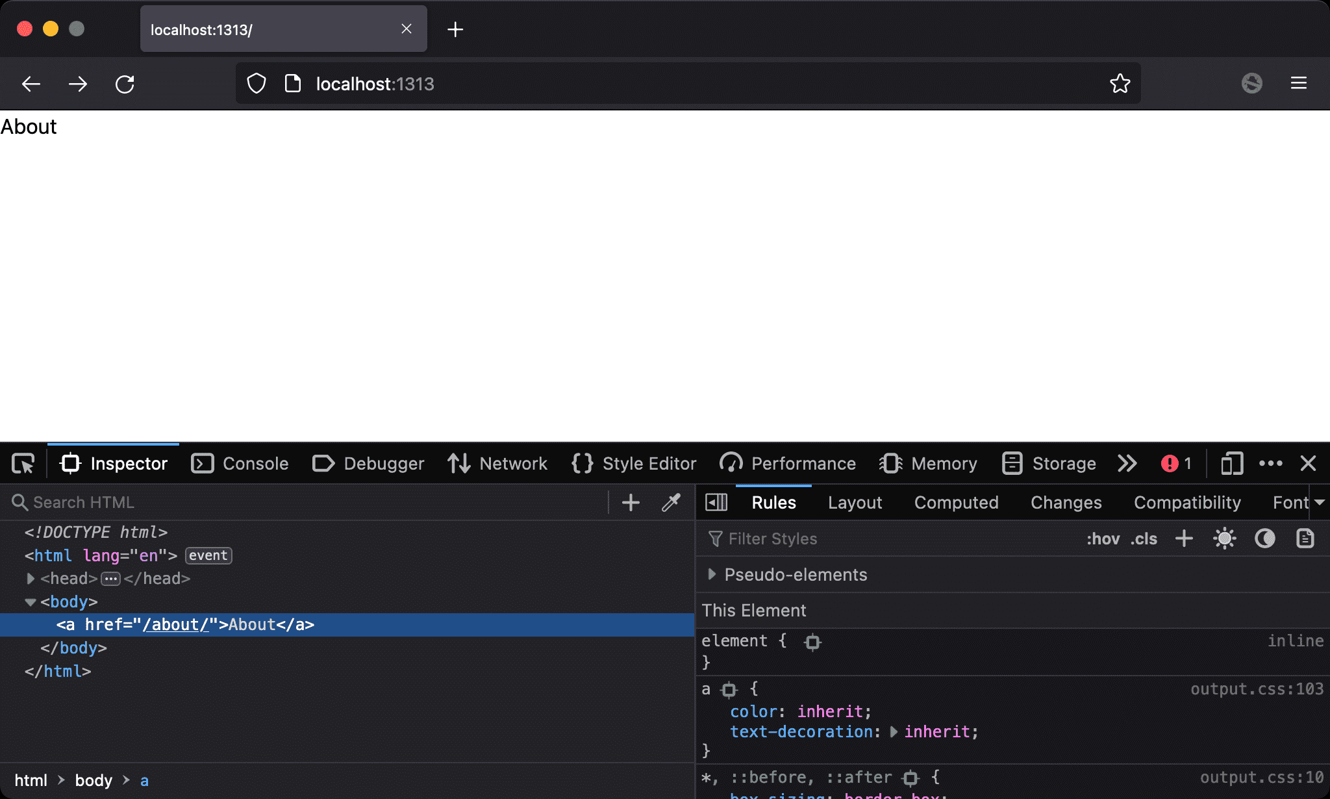Toggle the :hov pseudo-class panel
The width and height of the screenshot is (1330, 799).
pyautogui.click(x=1103, y=539)
